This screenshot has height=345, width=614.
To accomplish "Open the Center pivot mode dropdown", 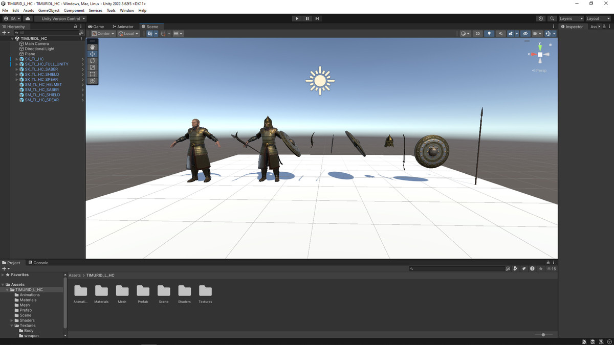I will tap(103, 34).
